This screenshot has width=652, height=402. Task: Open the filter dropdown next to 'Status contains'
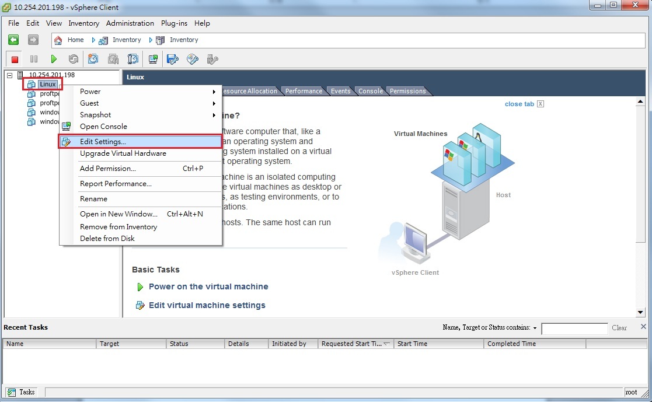point(535,328)
